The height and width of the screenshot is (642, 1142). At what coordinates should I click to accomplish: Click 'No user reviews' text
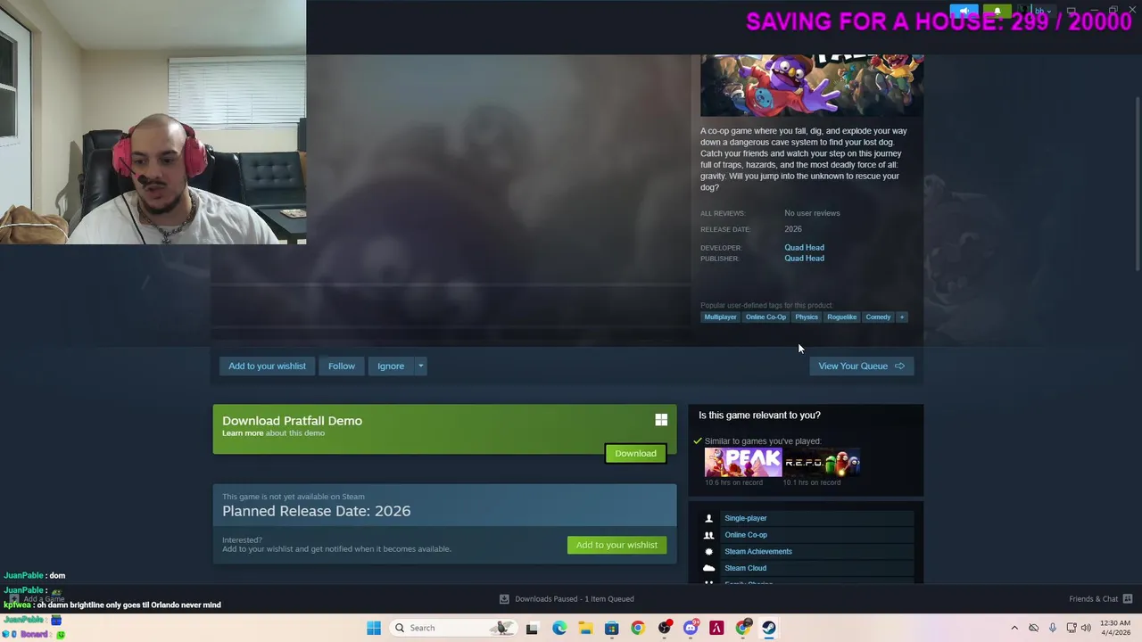pos(812,213)
